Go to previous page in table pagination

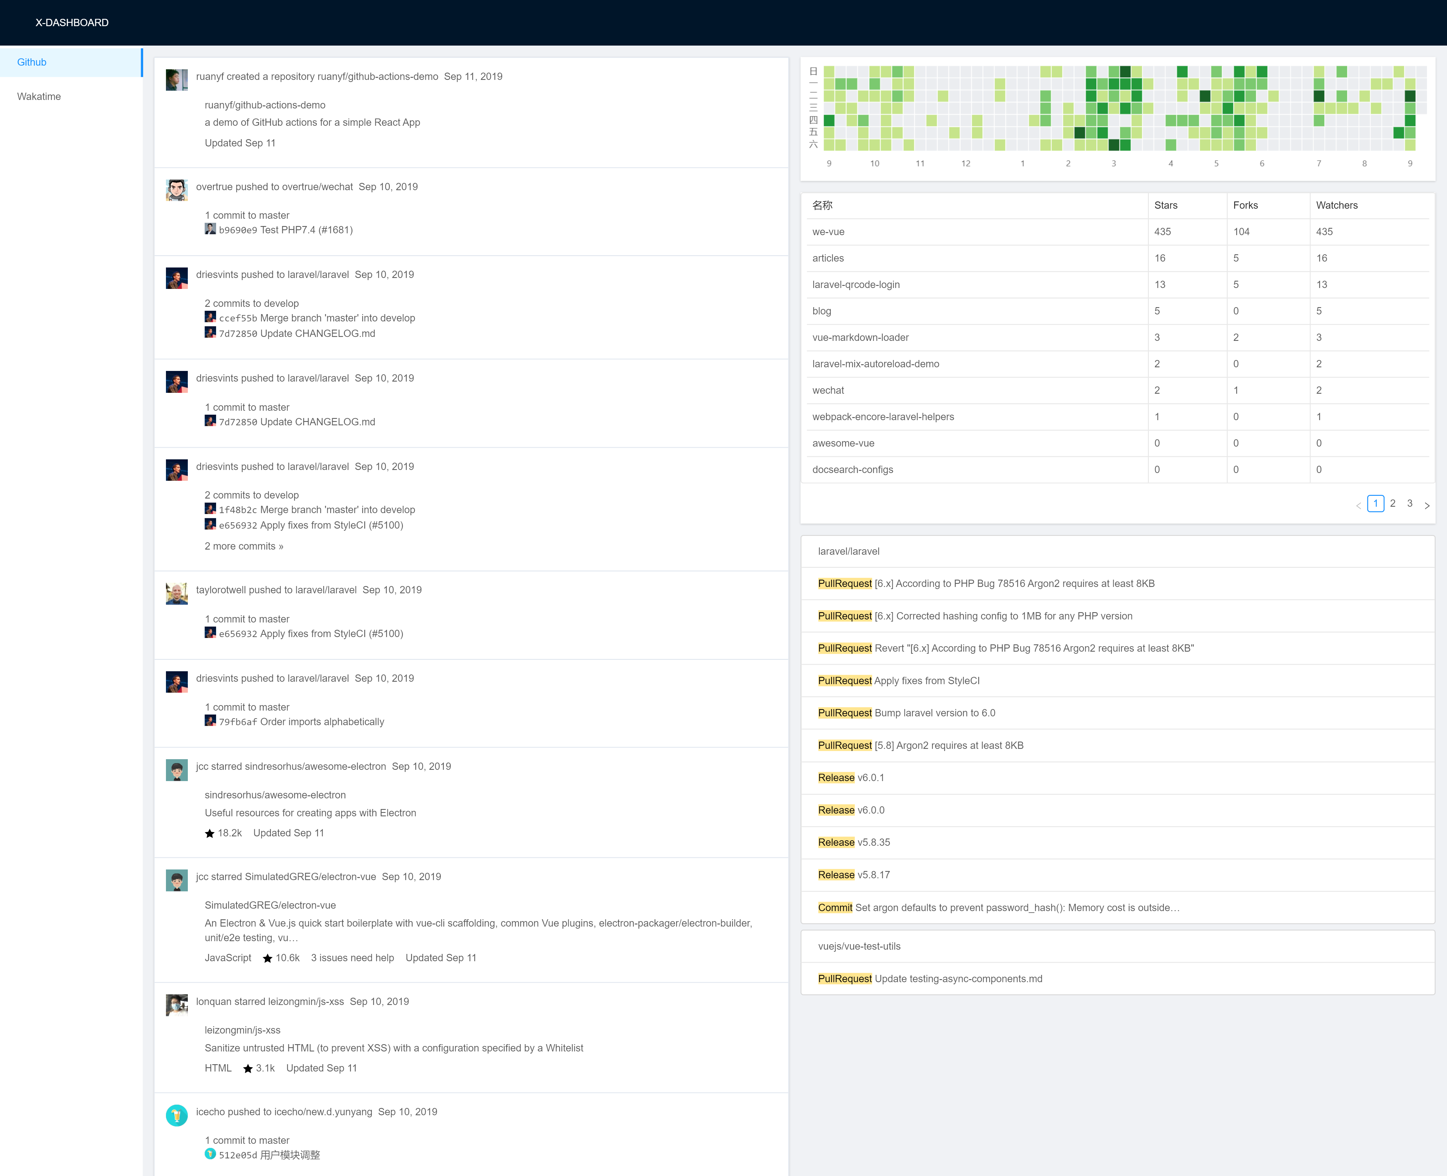tap(1358, 505)
